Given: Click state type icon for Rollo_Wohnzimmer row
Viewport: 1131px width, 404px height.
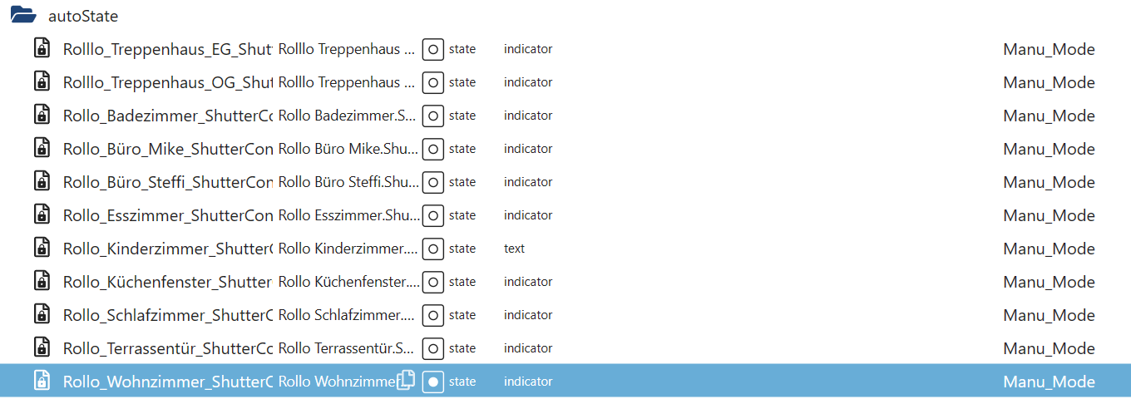Looking at the screenshot, I should [433, 382].
